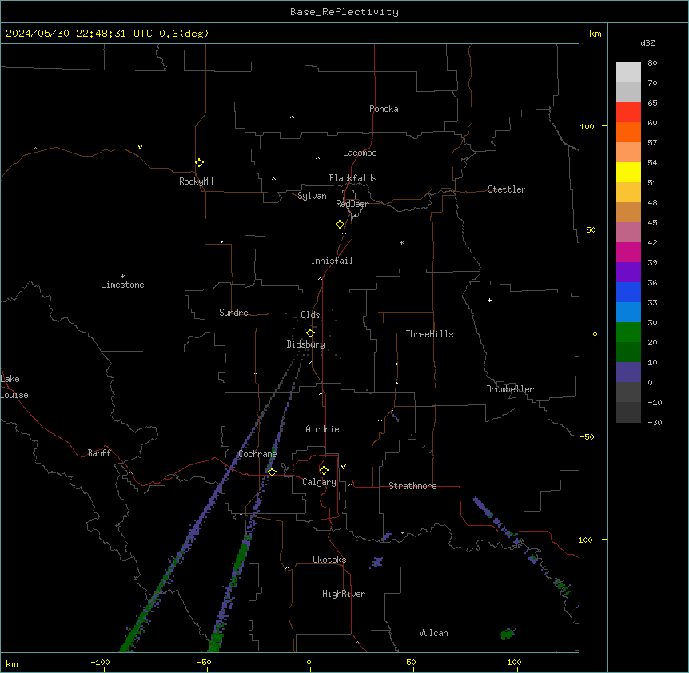Click the Lacombe town label
689x673 pixels.
coord(360,153)
